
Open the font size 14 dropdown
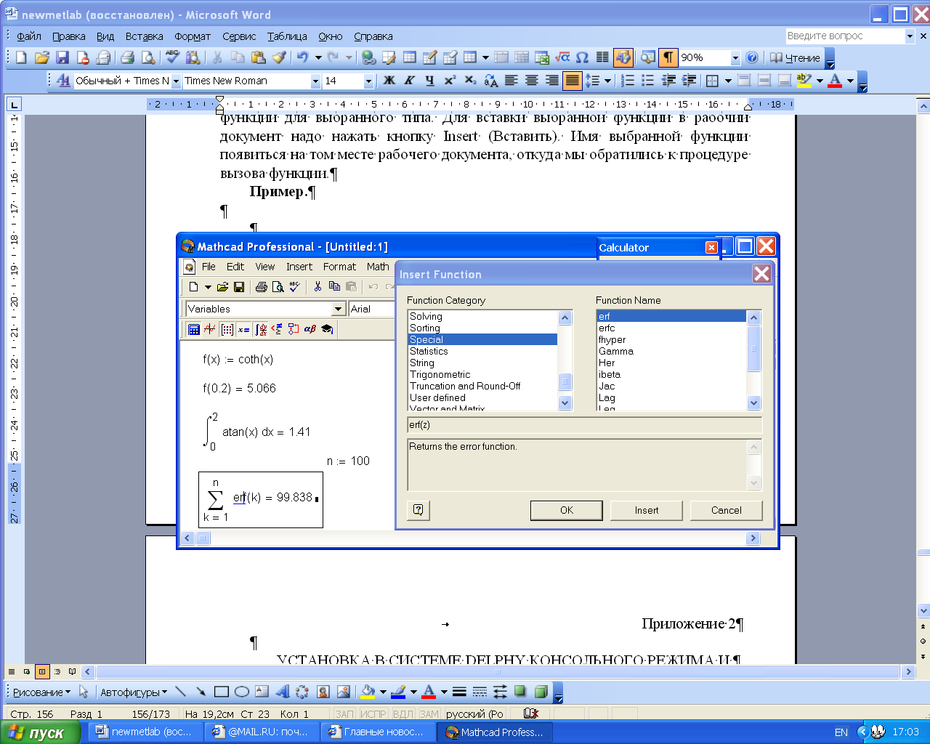368,81
